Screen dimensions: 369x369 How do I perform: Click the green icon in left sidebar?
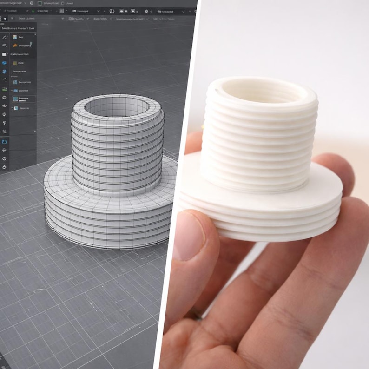(x=4, y=89)
